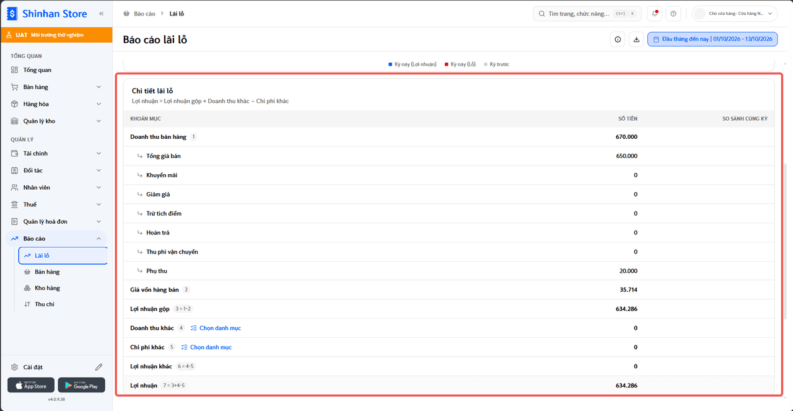Toggle the Kỳ này (Lỗ) legend item
The height and width of the screenshot is (411, 793).
coord(460,64)
